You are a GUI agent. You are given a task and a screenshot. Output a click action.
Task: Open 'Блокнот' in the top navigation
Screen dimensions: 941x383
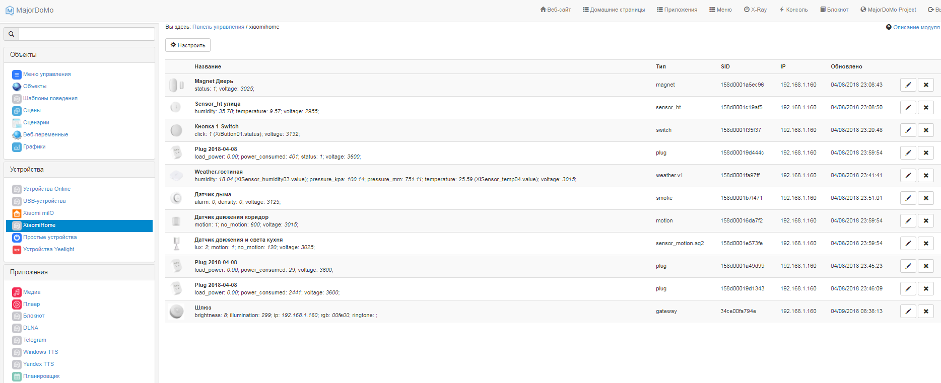coord(834,10)
